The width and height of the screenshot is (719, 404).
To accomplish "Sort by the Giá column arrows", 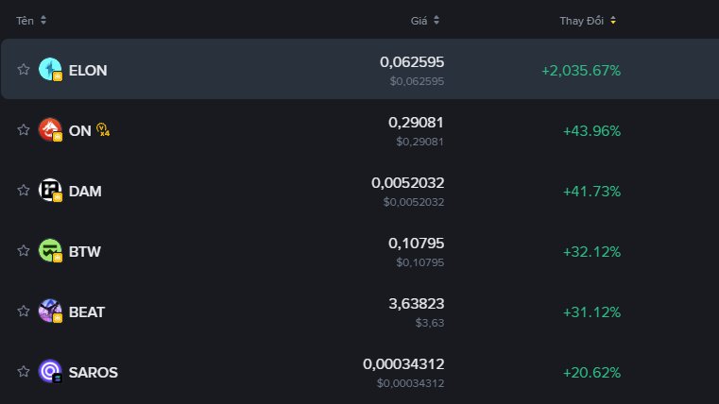I will pos(437,20).
